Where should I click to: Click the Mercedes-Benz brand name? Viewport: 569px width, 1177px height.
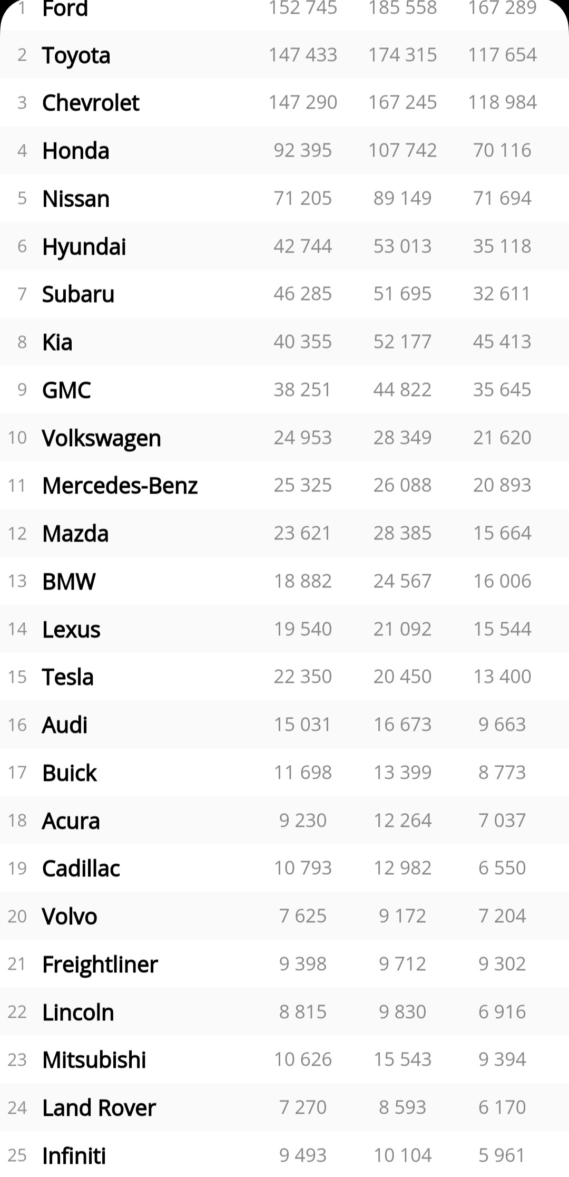(120, 486)
